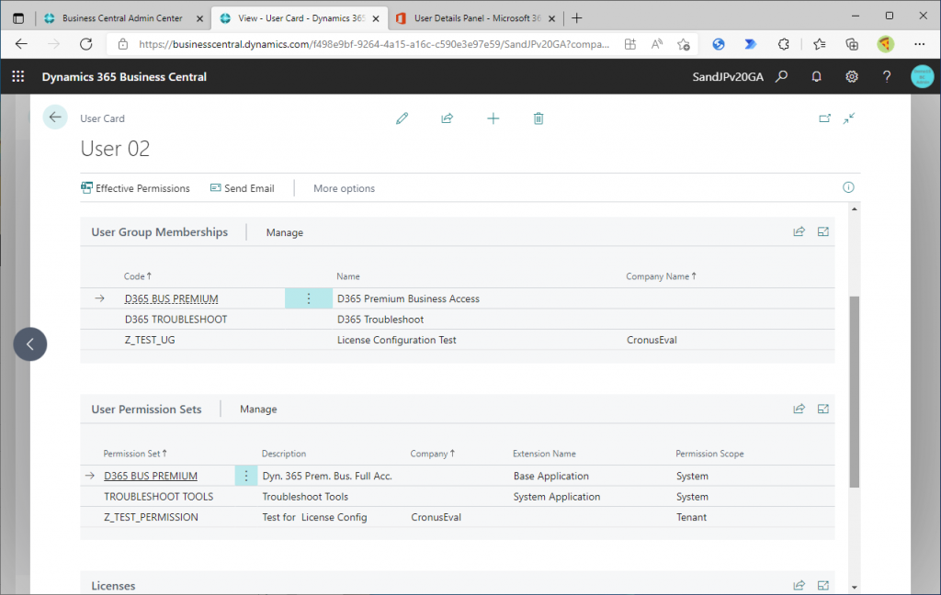This screenshot has height=595, width=941.
Task: Select the Z_TEST_PERMISSION row
Action: [x=458, y=517]
